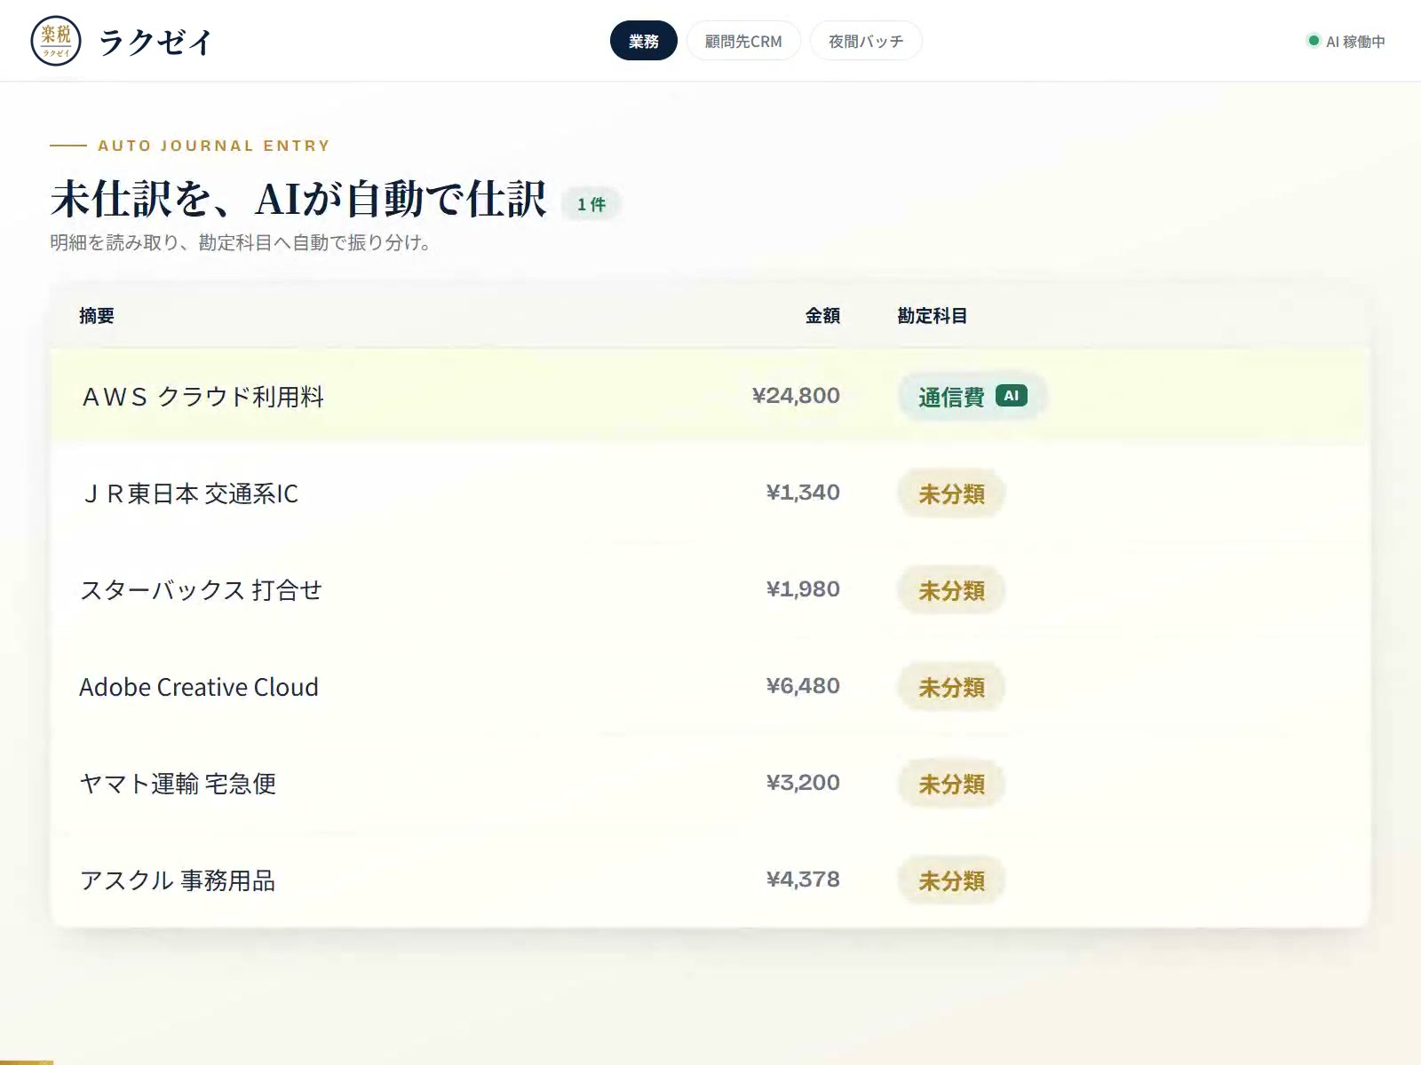This screenshot has height=1065, width=1421.
Task: Click the ¥6,480 amount
Action: click(x=803, y=686)
